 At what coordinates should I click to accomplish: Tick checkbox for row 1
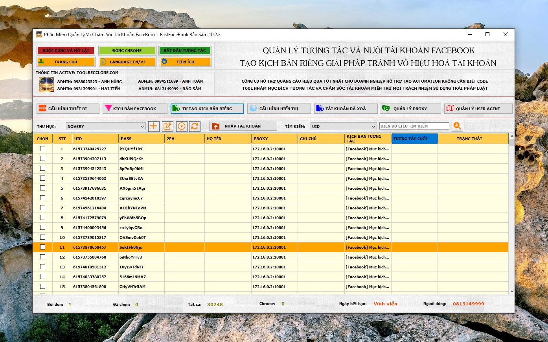pyautogui.click(x=42, y=149)
